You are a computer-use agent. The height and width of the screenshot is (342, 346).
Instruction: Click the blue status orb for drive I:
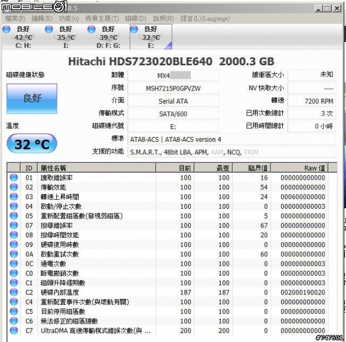tap(49, 29)
